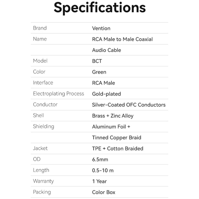The image size is (199, 199).
Task: Select the Gold-plated value
Action: tap(106, 94)
